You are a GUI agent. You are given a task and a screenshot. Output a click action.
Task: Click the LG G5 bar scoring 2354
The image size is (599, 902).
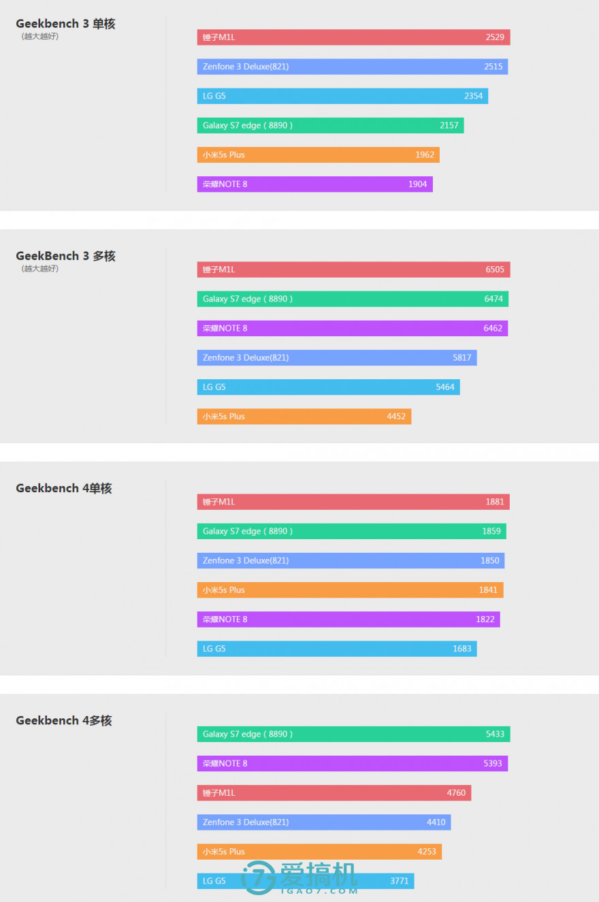point(342,96)
